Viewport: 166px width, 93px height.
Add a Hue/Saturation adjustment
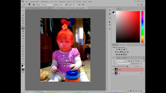click(x=116, y=52)
